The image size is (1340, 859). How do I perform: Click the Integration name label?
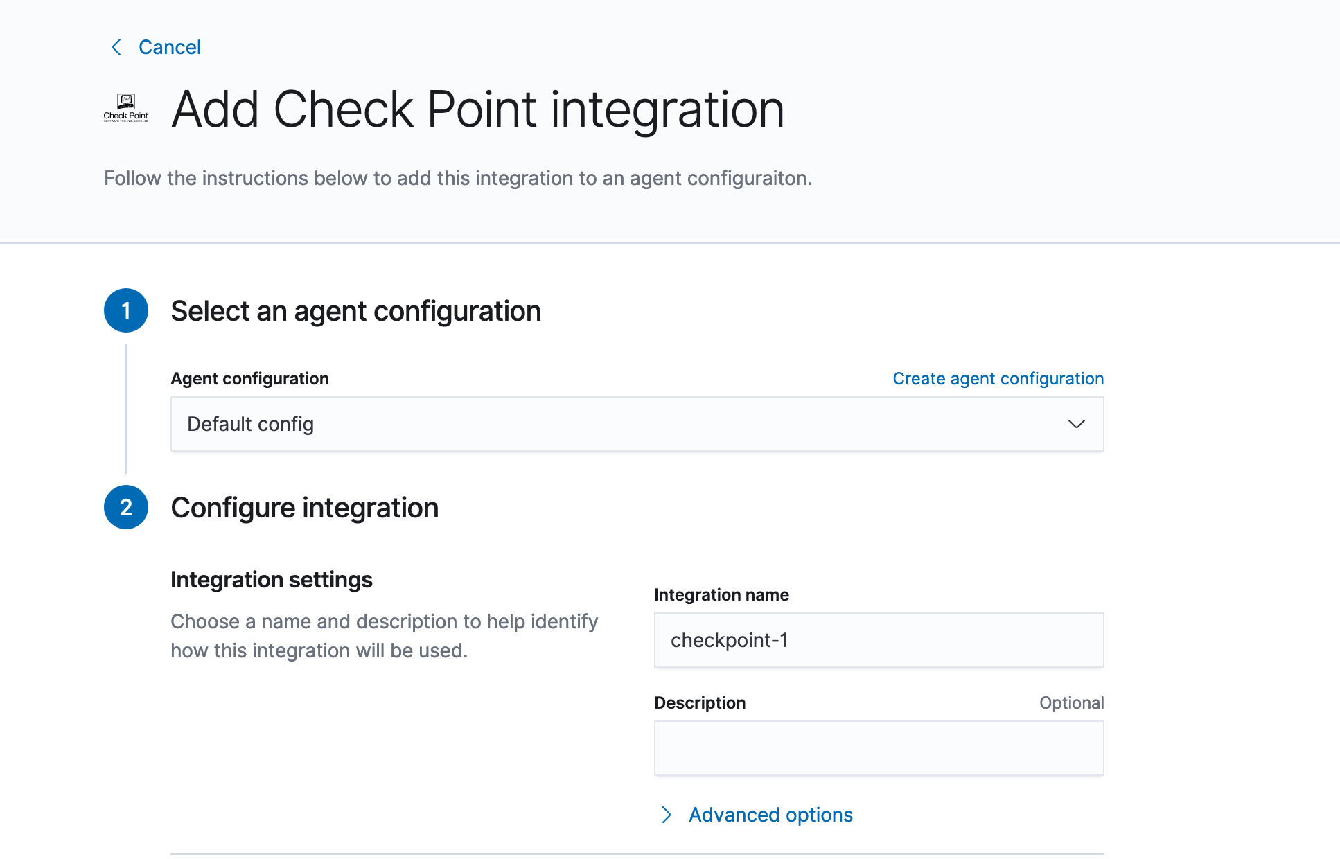pos(721,594)
